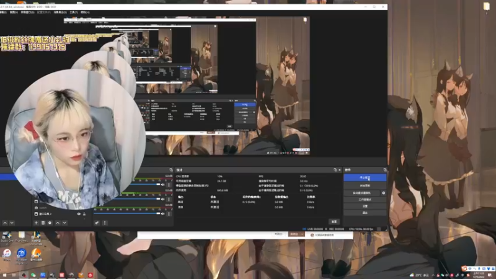Image resolution: width=496 pixels, height=279 pixels.
Task: Open iTunes desktop shortcut
Action: 7,255
